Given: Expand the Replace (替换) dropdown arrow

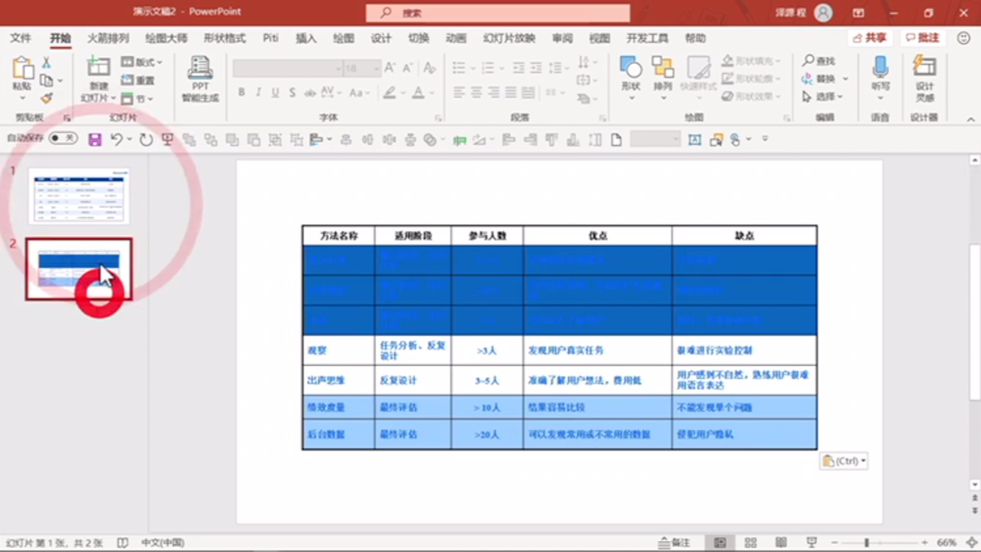Looking at the screenshot, I should [846, 79].
